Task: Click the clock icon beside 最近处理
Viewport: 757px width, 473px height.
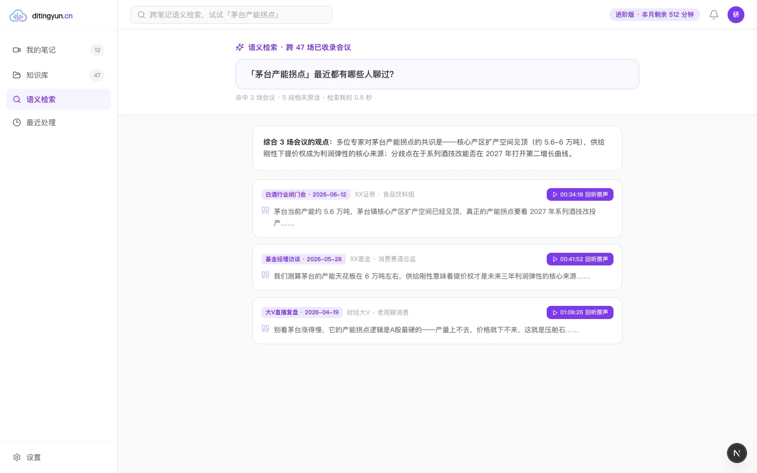Action: coord(17,122)
